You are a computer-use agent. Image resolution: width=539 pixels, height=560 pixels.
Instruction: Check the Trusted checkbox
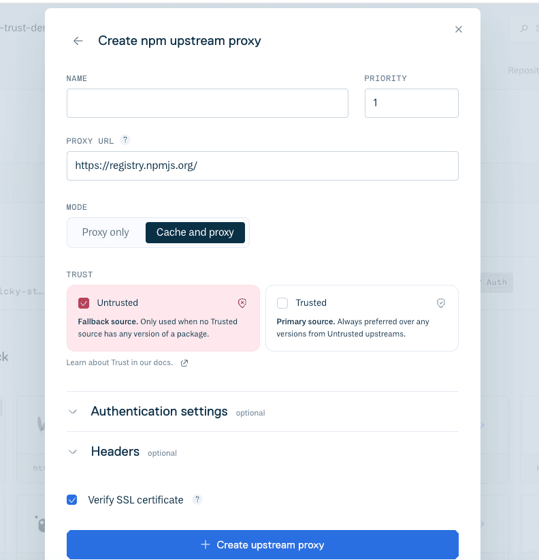(282, 303)
